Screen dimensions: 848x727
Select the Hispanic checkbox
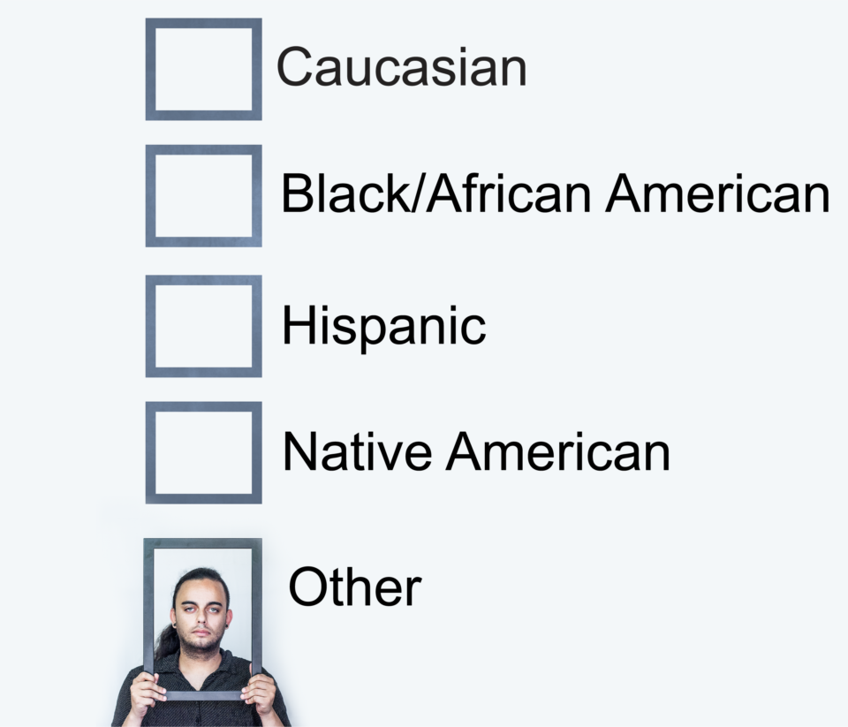203,326
